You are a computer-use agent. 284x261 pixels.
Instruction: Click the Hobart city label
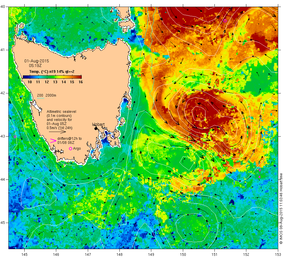(x=98, y=124)
